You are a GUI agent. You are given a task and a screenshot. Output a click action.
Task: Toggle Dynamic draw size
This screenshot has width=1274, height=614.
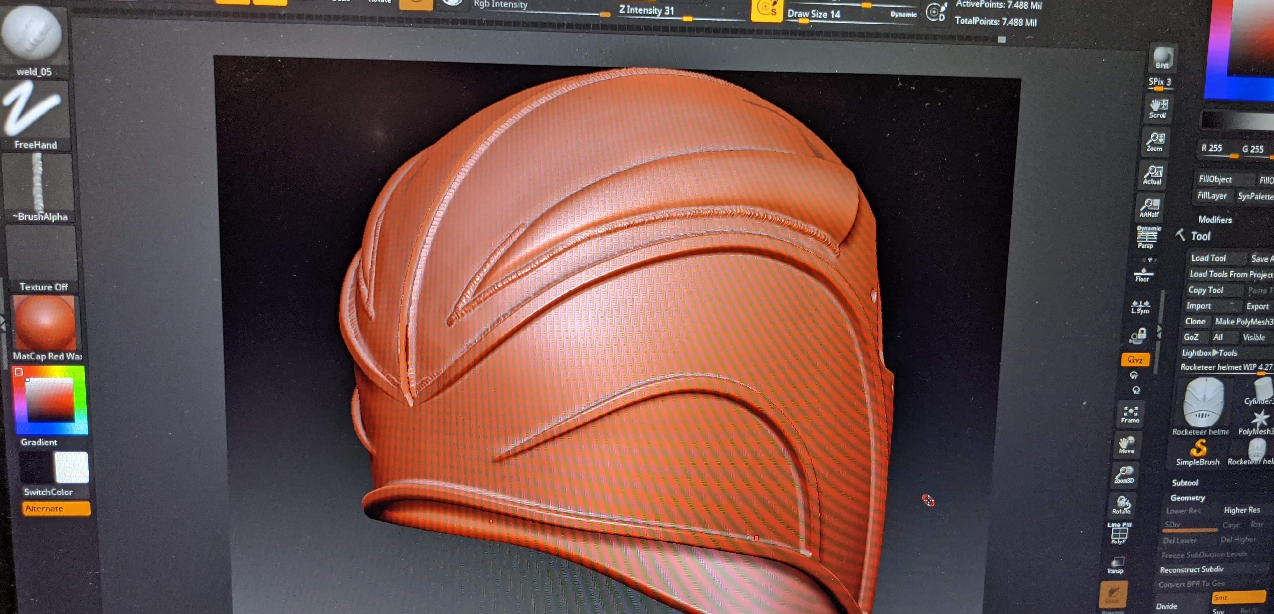pos(904,14)
